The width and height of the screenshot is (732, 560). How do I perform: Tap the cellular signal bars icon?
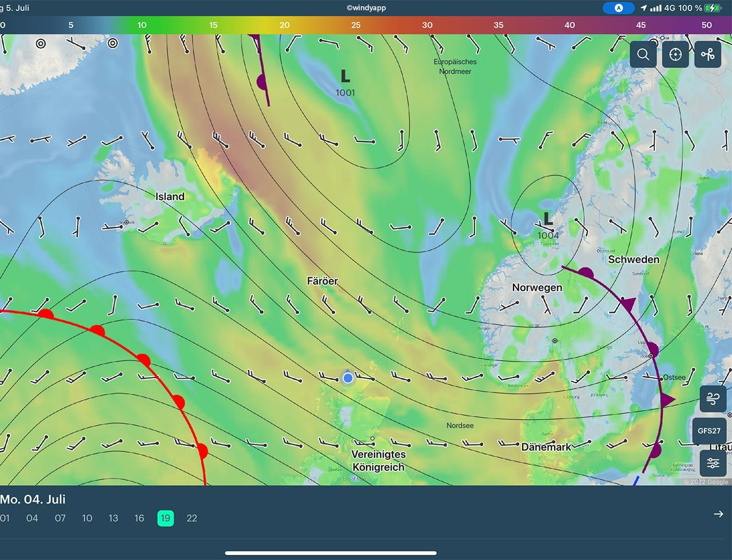pos(656,8)
